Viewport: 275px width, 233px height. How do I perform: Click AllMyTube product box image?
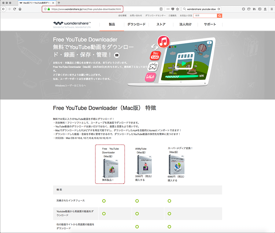(x=144, y=165)
